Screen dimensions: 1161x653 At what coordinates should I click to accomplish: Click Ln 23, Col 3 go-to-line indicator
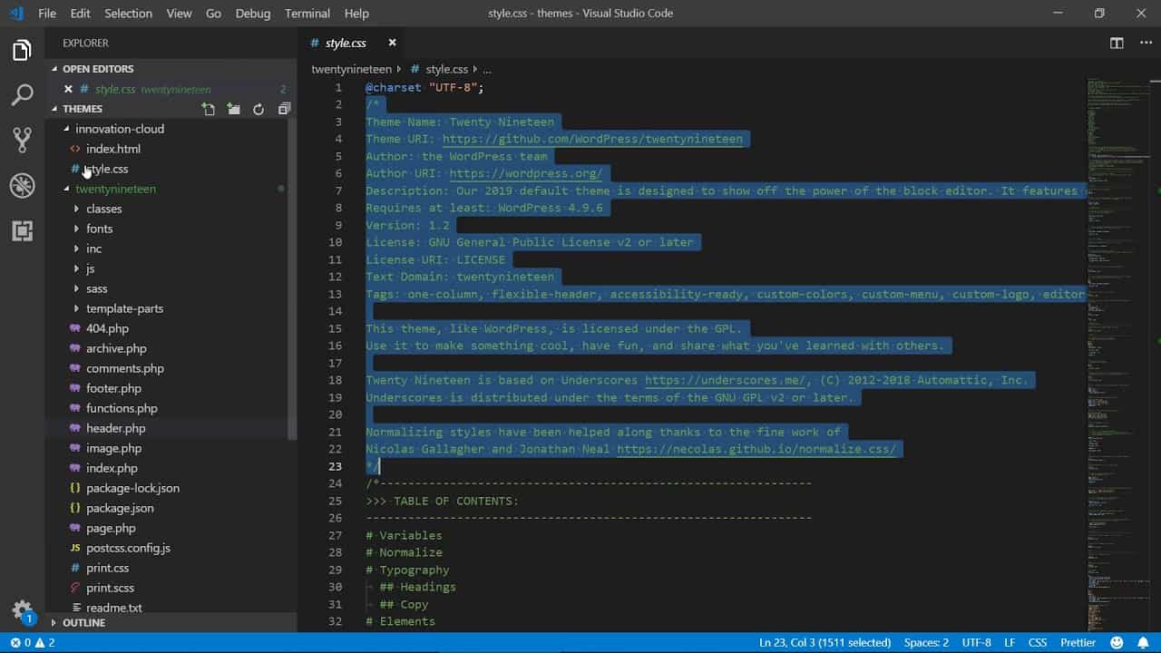pyautogui.click(x=824, y=643)
